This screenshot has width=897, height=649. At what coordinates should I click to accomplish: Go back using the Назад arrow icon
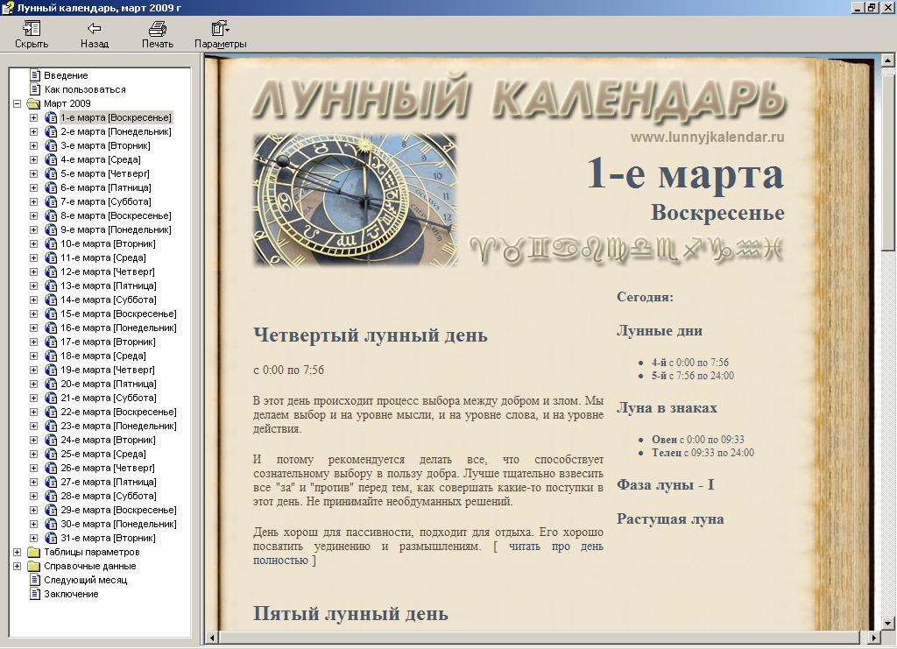tap(95, 29)
